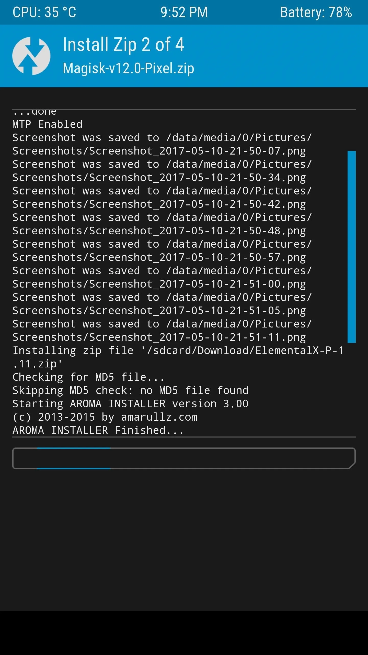368x655 pixels.
Task: Tap Starting AROMA INSTALLER version line
Action: point(130,404)
